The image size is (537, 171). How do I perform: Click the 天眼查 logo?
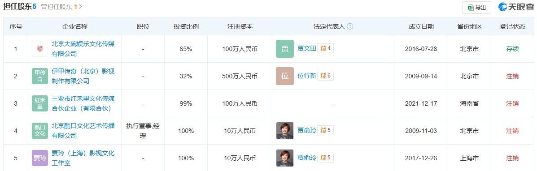point(516,7)
